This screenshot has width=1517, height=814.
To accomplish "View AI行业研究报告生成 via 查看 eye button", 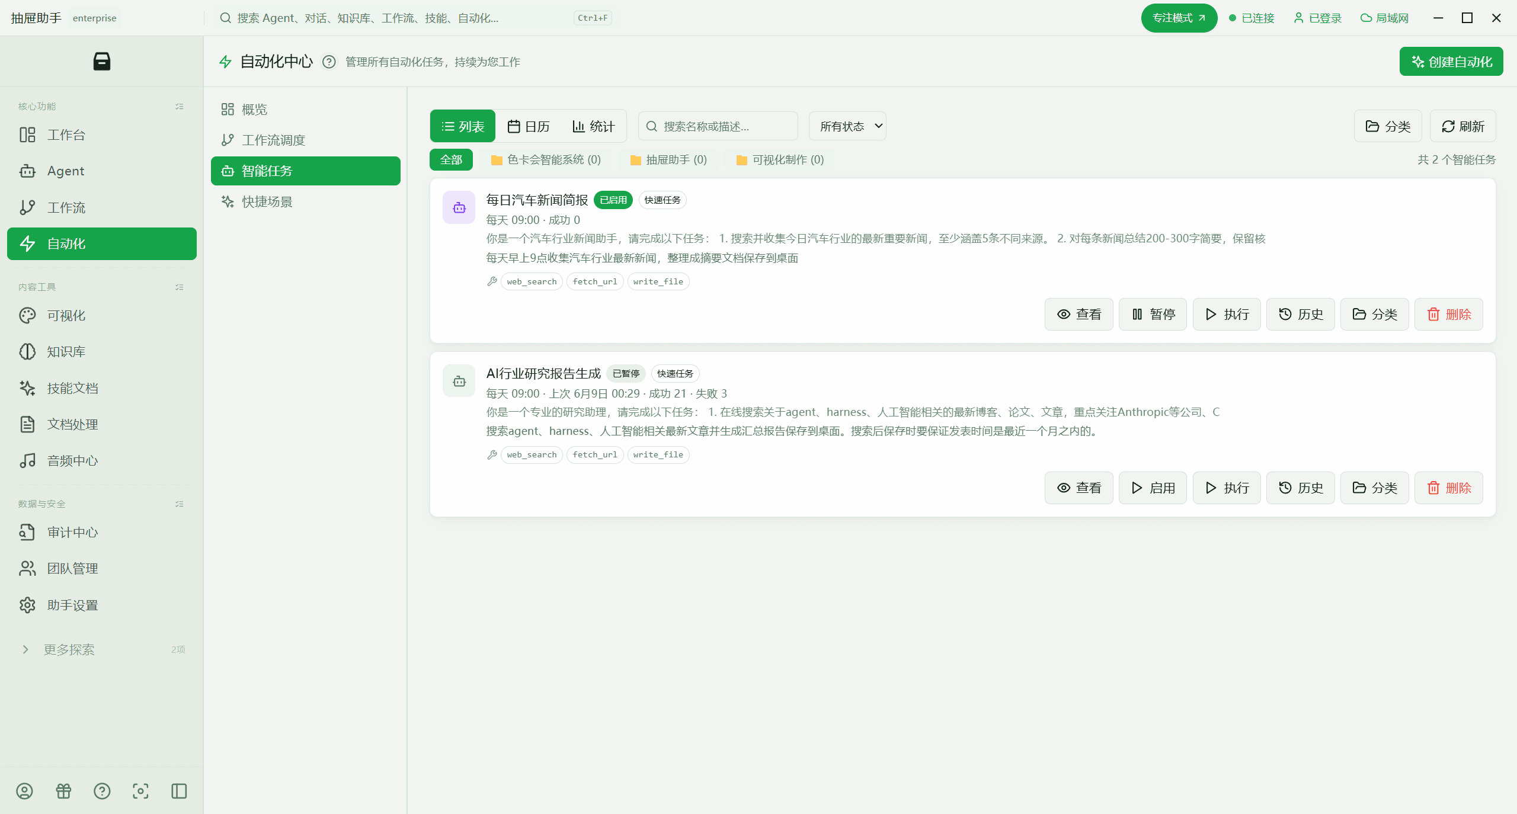I will 1078,488.
